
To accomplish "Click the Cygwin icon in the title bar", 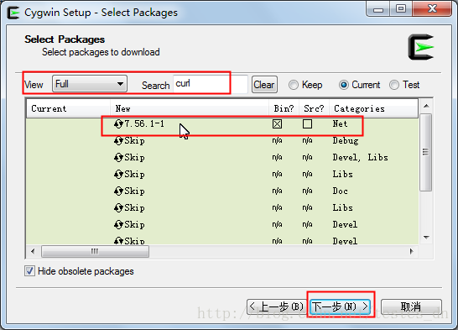I will pos(13,13).
